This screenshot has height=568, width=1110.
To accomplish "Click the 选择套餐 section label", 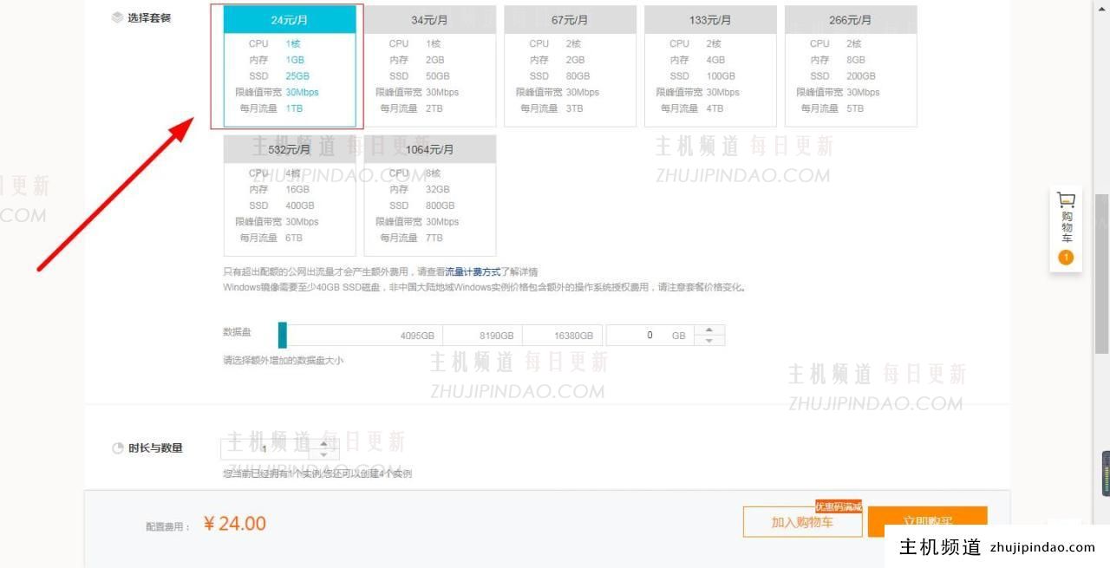I will point(149,17).
